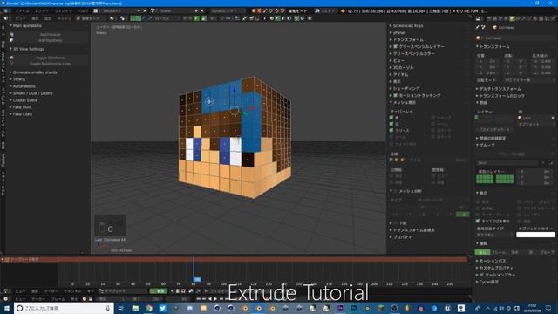Image resolution: width=558 pixels, height=314 pixels.
Task: Click the properties editor type icon
Action: coord(479,18)
